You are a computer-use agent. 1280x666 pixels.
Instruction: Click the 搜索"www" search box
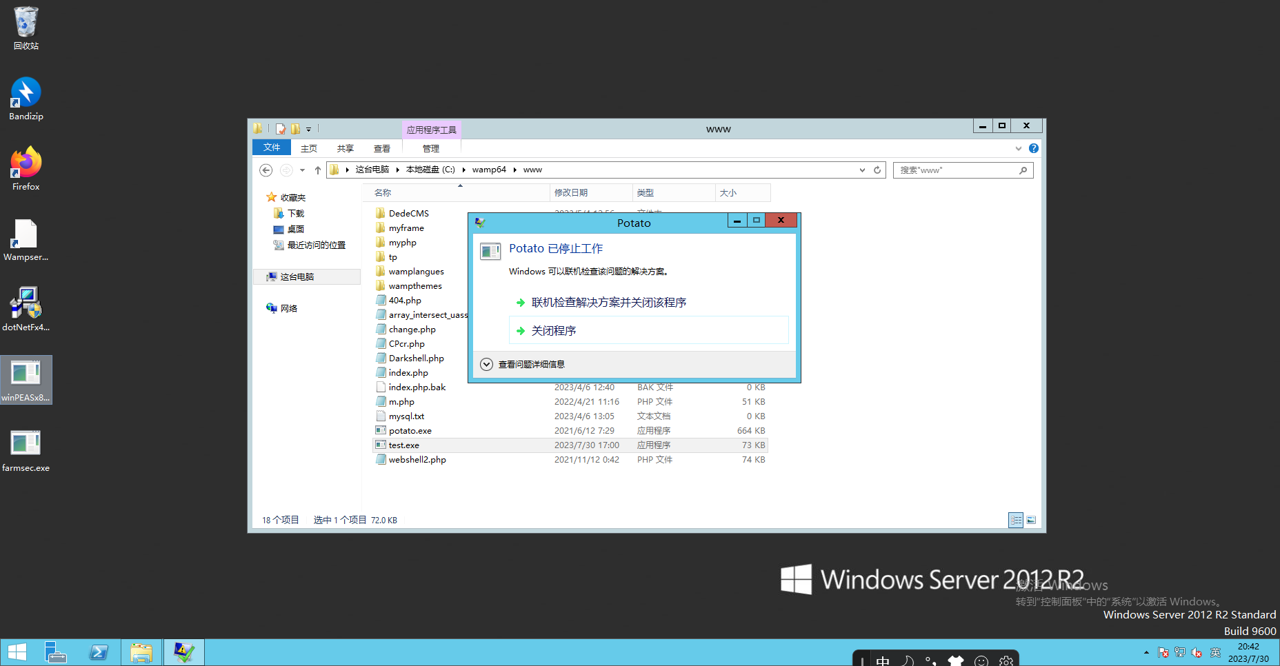963,170
